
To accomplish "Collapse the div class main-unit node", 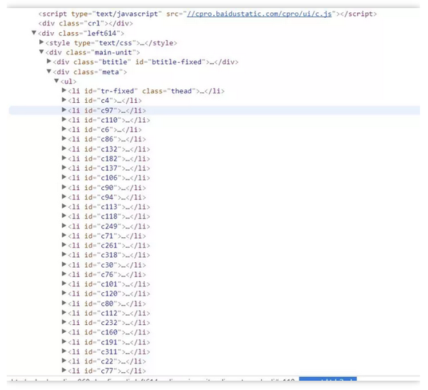I will click(x=41, y=52).
